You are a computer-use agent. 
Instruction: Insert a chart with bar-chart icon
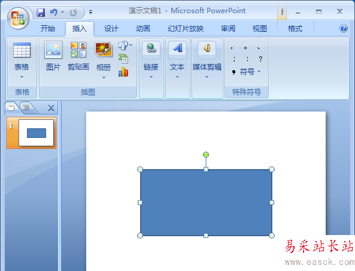tap(123, 72)
